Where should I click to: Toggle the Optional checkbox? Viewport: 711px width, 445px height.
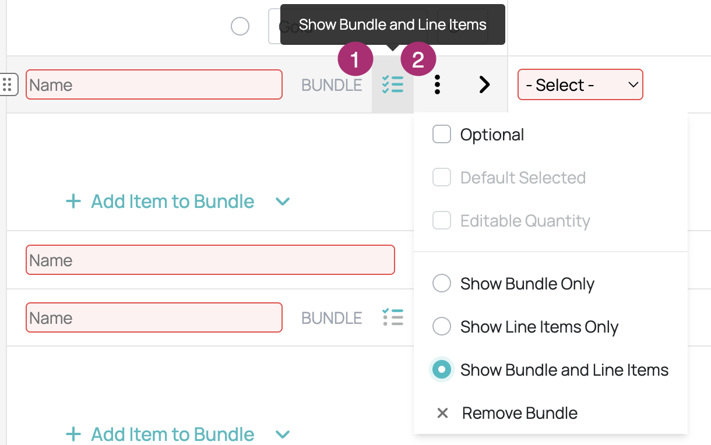[442, 135]
